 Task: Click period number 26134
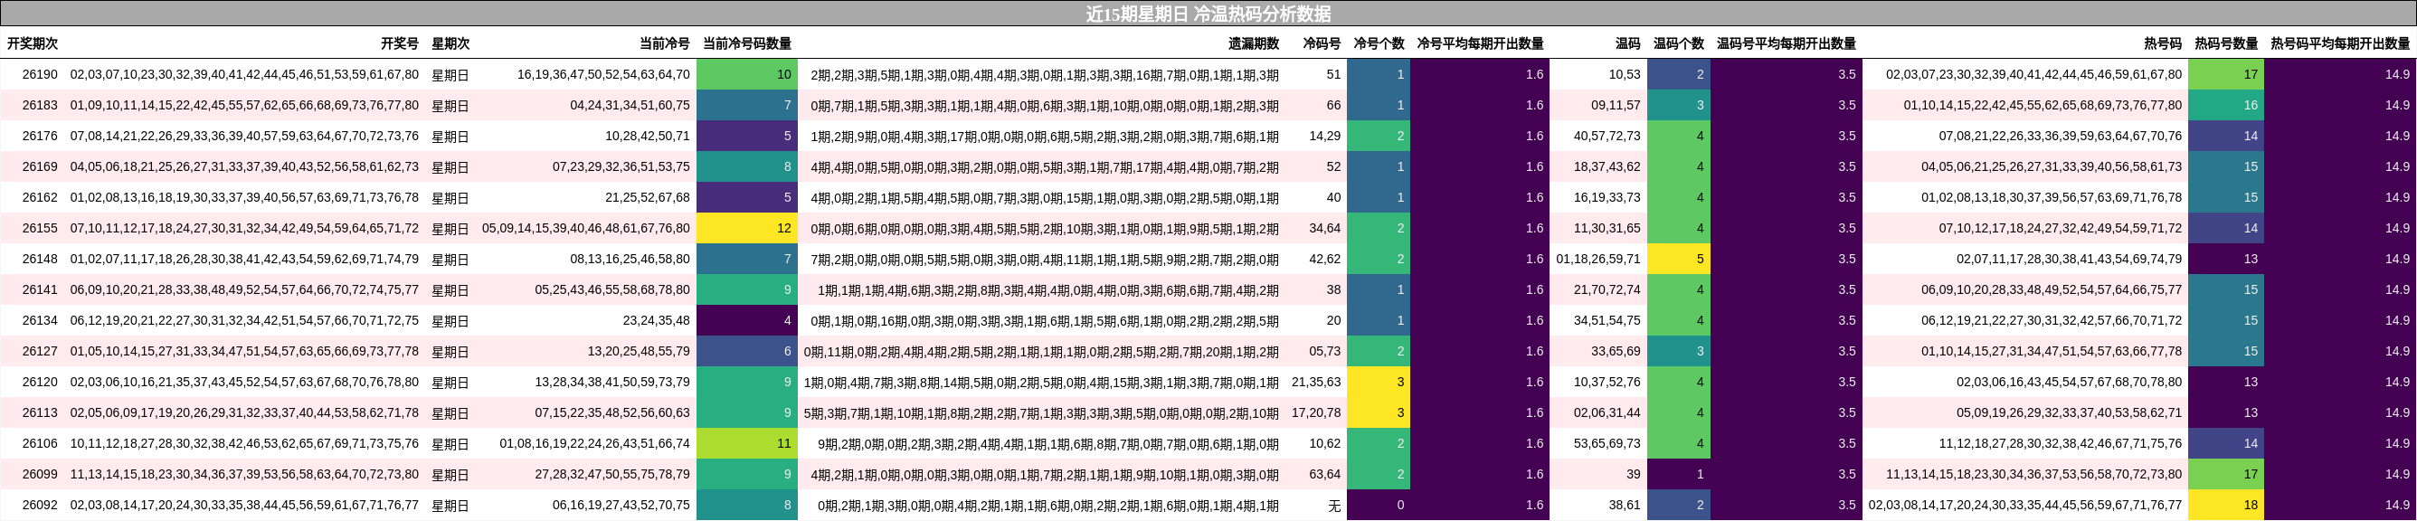[40, 320]
